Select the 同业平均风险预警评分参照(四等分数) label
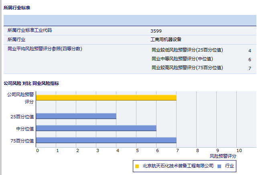The image size is (260, 175). point(45,49)
